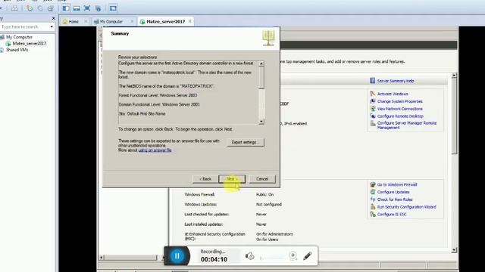Click Next to begin the operation
This screenshot has width=485, height=272.
(x=232, y=179)
